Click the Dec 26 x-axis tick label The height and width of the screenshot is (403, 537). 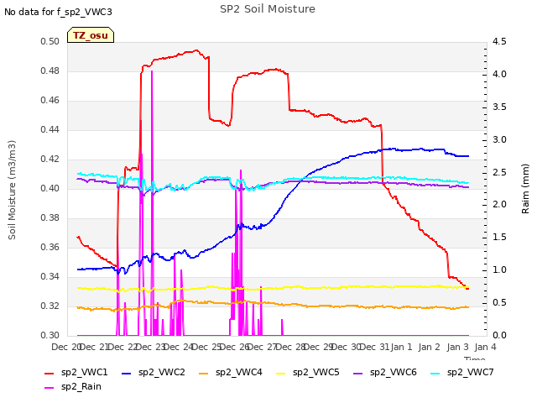pyautogui.click(x=234, y=347)
